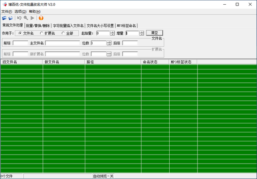Click the play/execute rename toolbar icon
This screenshot has height=179, width=257.
click(33, 18)
